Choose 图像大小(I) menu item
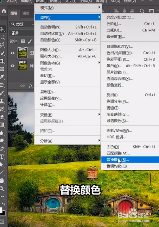The height and width of the screenshot is (227, 159). pyautogui.click(x=68, y=50)
